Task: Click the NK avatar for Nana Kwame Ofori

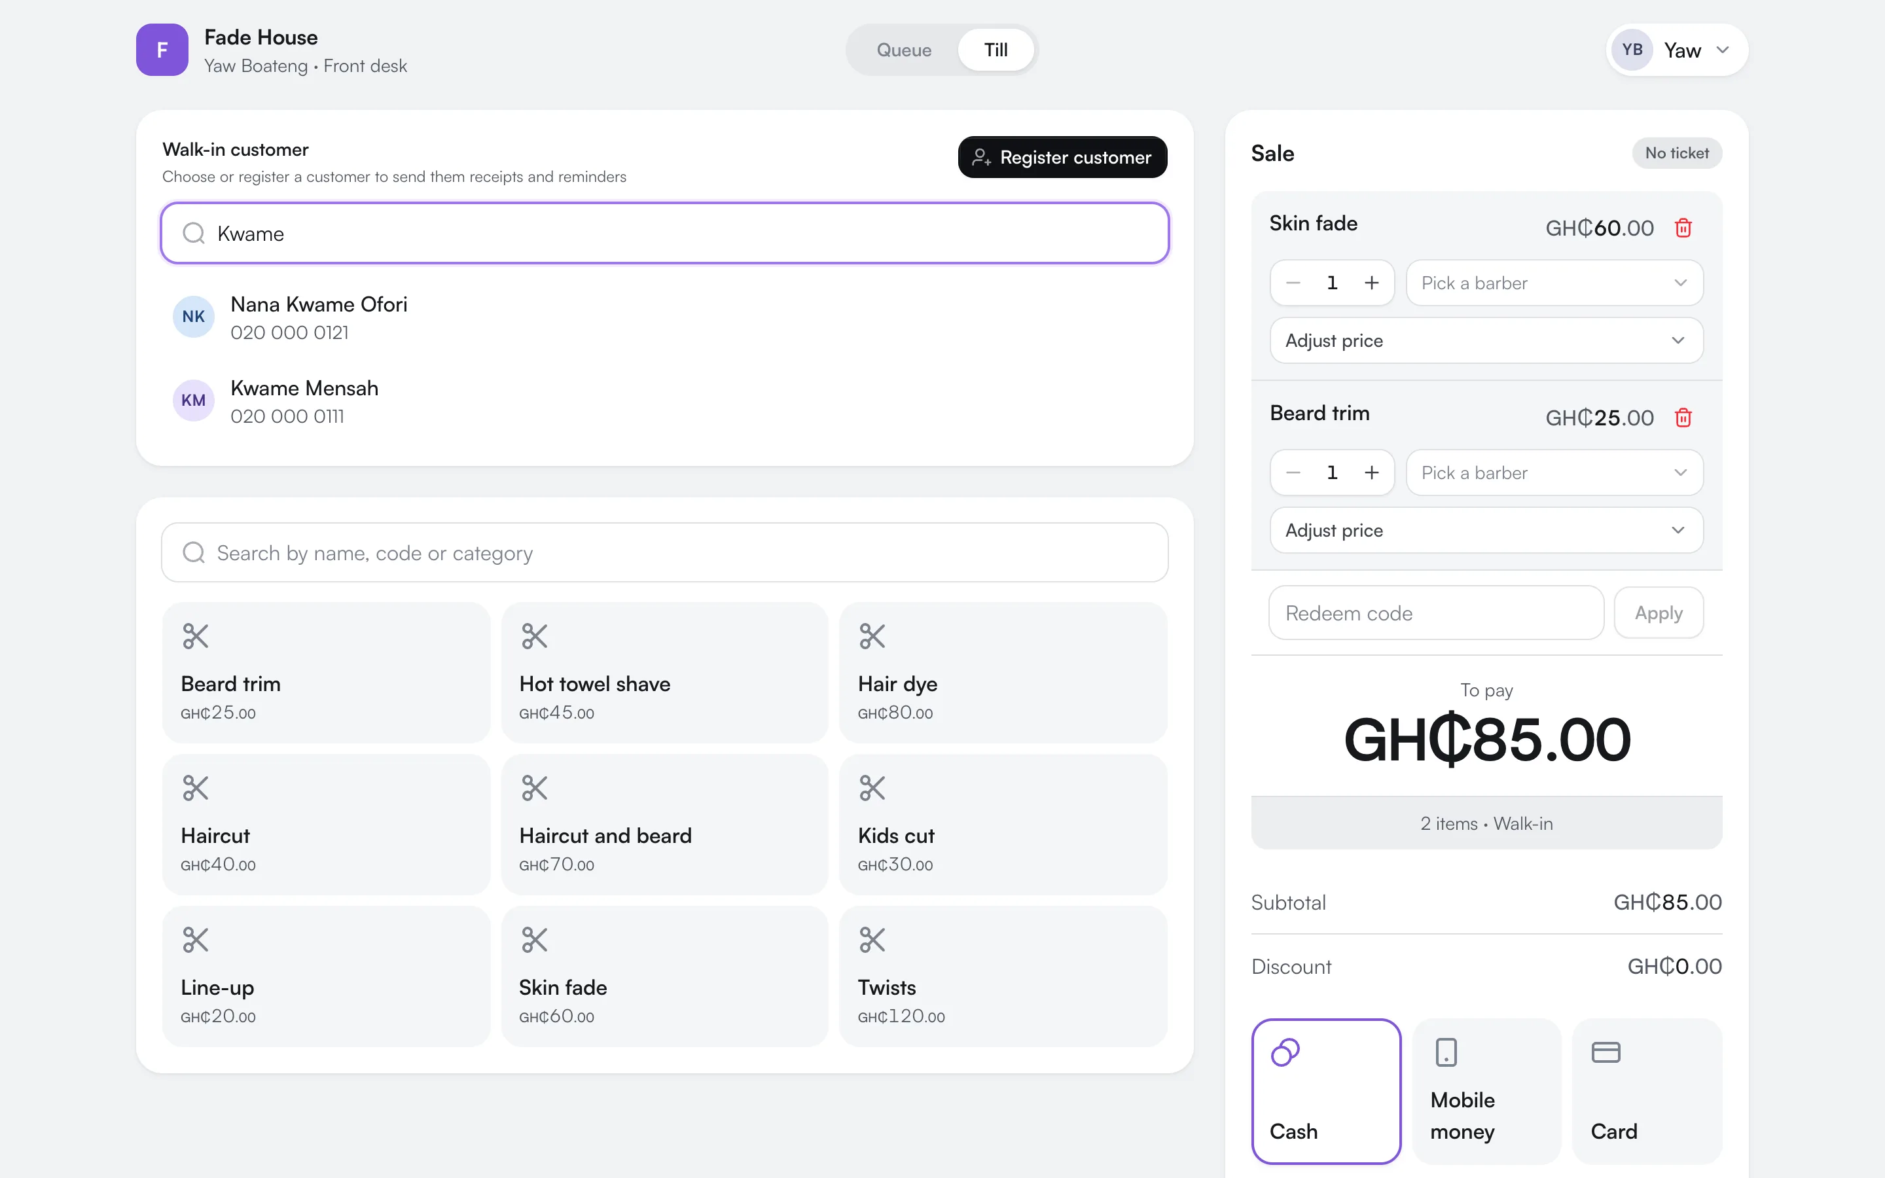Action: (x=193, y=316)
